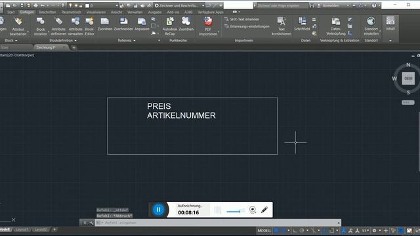The width and height of the screenshot is (420, 236).
Task: Click the N compass direction on ViewCube
Action: click(408, 64)
